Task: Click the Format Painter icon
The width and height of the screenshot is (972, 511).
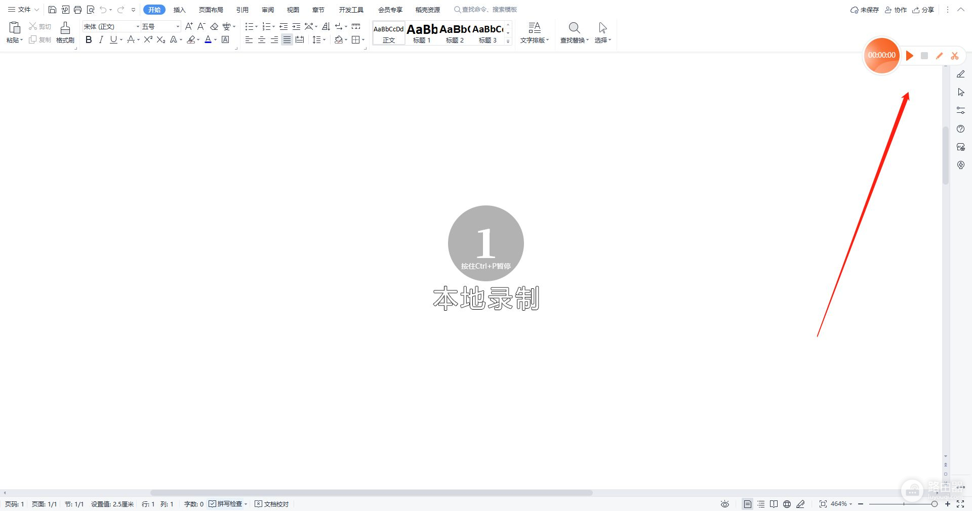Action: click(x=65, y=32)
